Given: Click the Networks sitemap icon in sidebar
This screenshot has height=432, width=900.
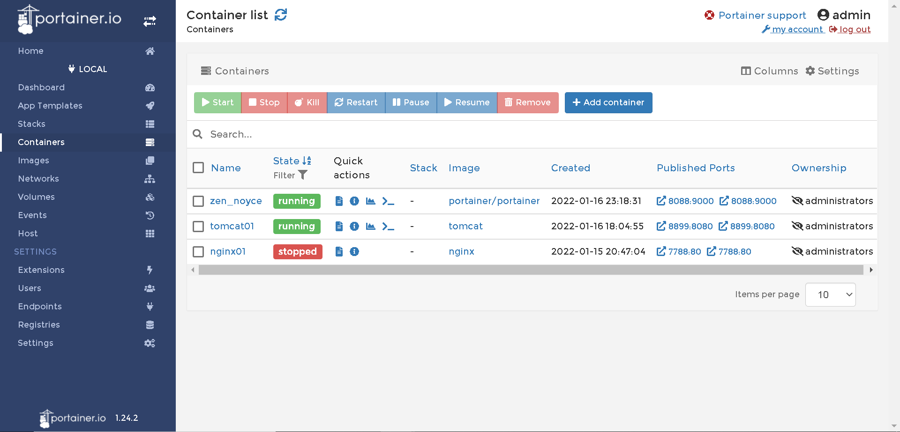Looking at the screenshot, I should pos(150,179).
